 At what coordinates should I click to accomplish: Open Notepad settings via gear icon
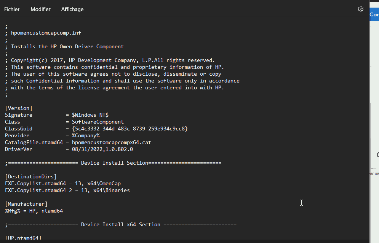pos(361,9)
